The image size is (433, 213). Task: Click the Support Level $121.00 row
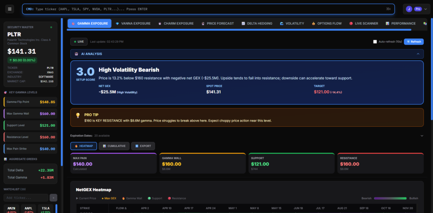(30, 125)
